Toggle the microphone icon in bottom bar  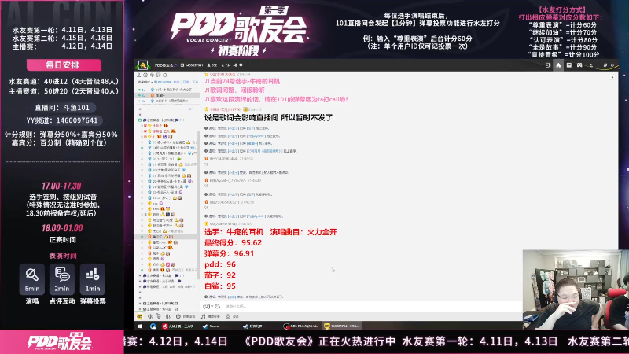click(x=159, y=316)
